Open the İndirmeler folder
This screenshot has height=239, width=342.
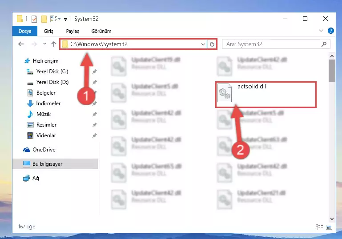click(x=48, y=104)
